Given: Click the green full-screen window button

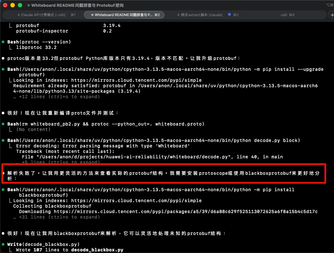Looking at the screenshot, I should click(x=20, y=5).
